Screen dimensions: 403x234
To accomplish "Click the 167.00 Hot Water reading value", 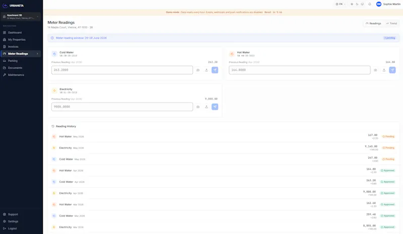I will pyautogui.click(x=373, y=135).
